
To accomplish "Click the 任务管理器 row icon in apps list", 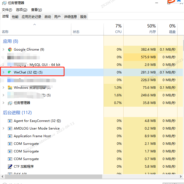I will [x=10, y=103].
